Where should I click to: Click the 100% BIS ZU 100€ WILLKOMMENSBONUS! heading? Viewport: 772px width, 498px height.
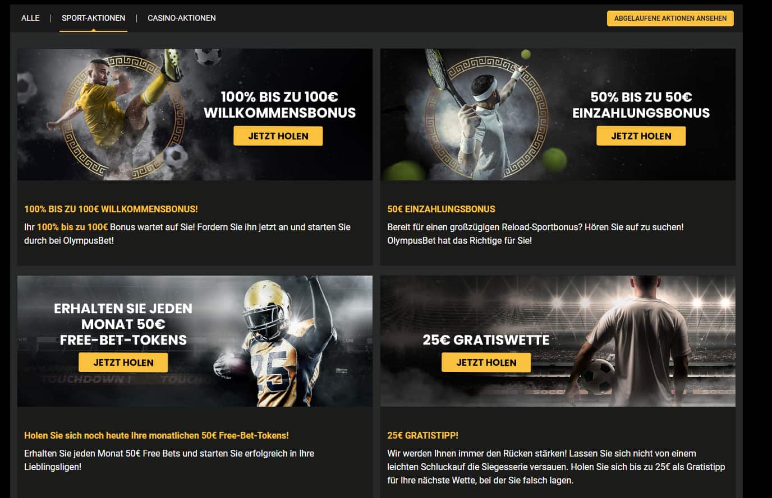click(111, 209)
